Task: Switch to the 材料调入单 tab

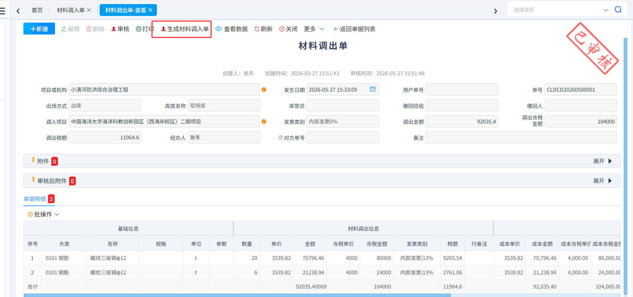Action: (x=71, y=10)
